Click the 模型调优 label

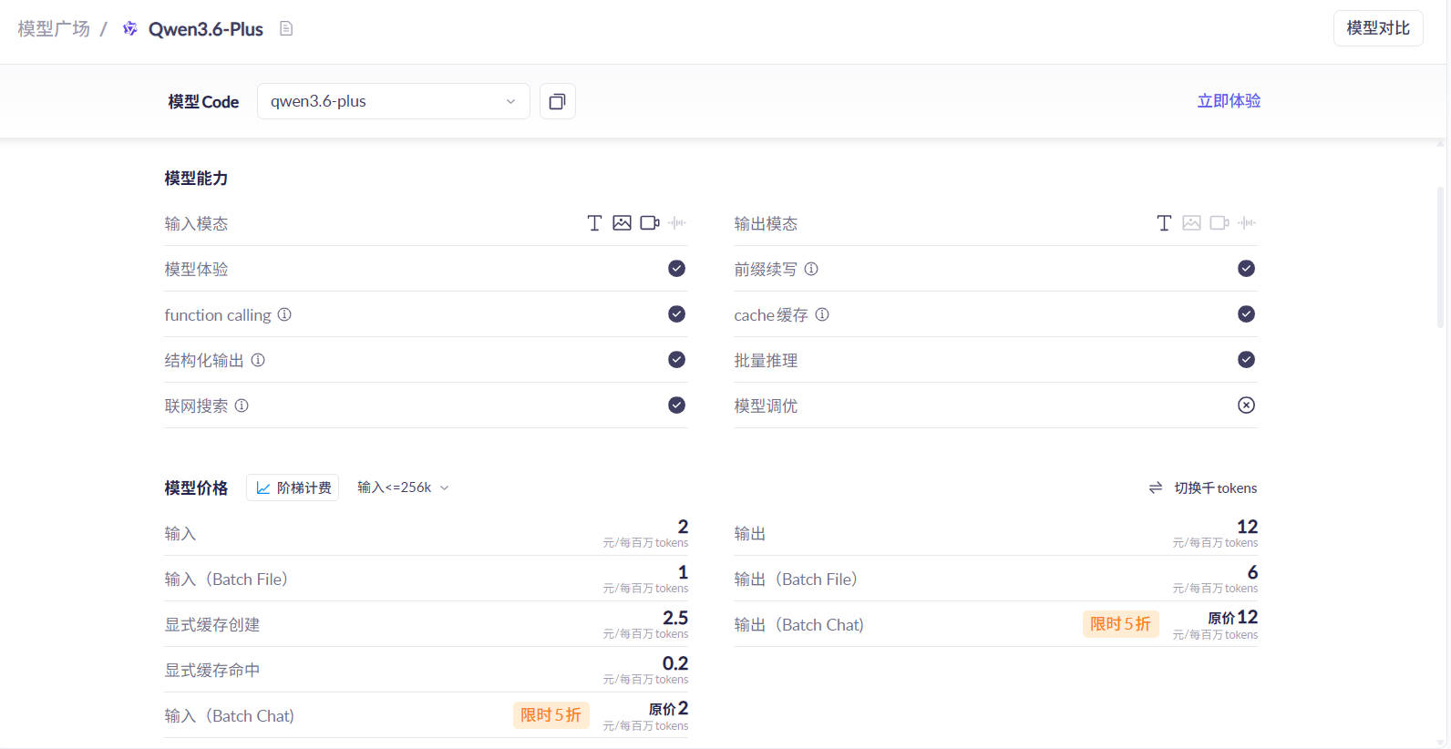[x=766, y=405]
